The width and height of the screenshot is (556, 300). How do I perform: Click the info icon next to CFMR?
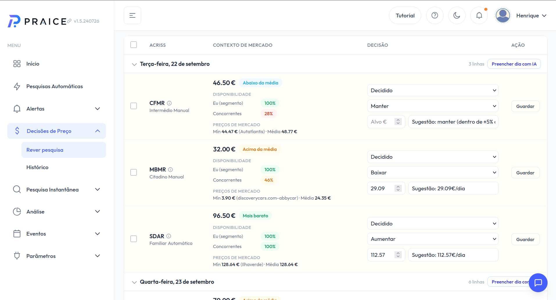pos(169,103)
